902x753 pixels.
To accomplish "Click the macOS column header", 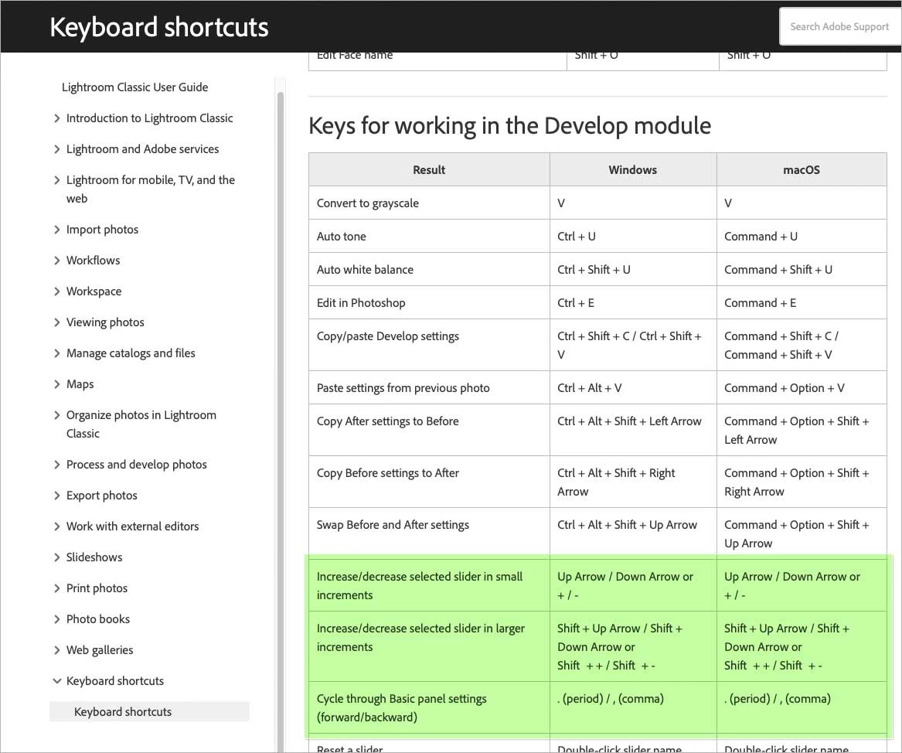I will coord(802,170).
